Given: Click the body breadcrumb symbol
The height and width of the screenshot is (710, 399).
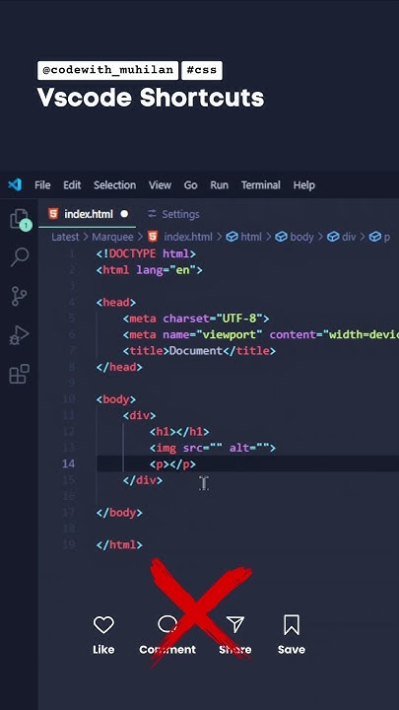Looking at the screenshot, I should click(295, 237).
